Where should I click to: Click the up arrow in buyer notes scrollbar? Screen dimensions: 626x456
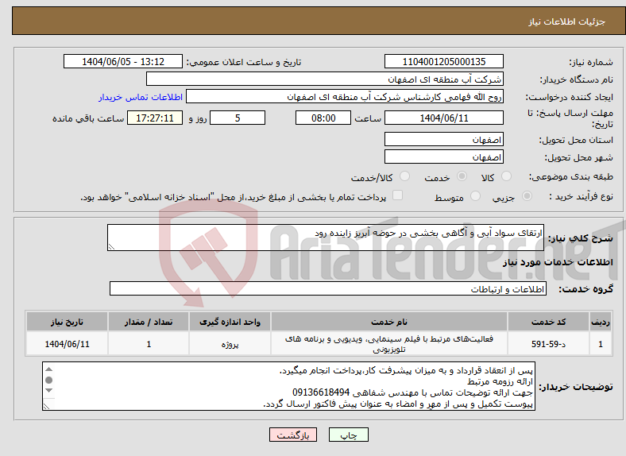point(48,369)
